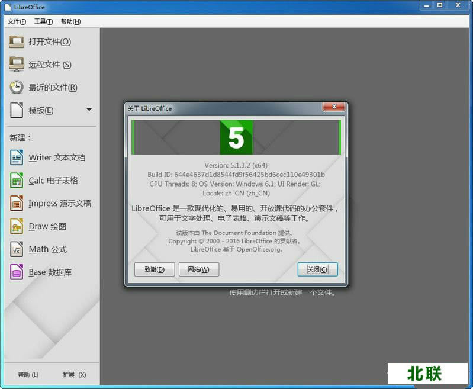Open the 帮助(H) menu in menu bar
This screenshot has width=473, height=389.
70,21
